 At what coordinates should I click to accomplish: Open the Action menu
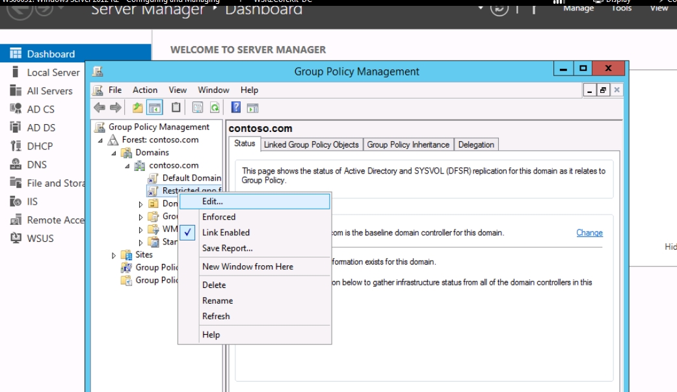point(145,90)
